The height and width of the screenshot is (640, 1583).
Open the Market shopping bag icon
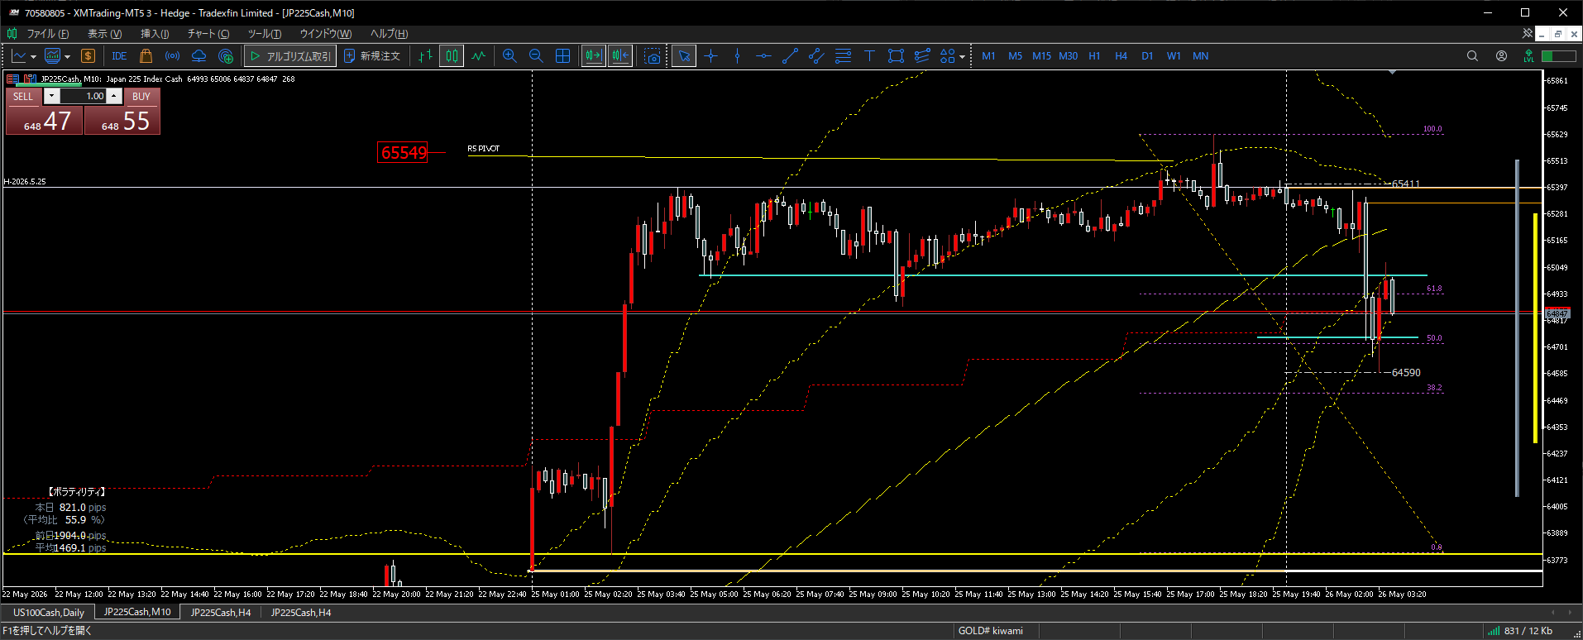[x=146, y=56]
